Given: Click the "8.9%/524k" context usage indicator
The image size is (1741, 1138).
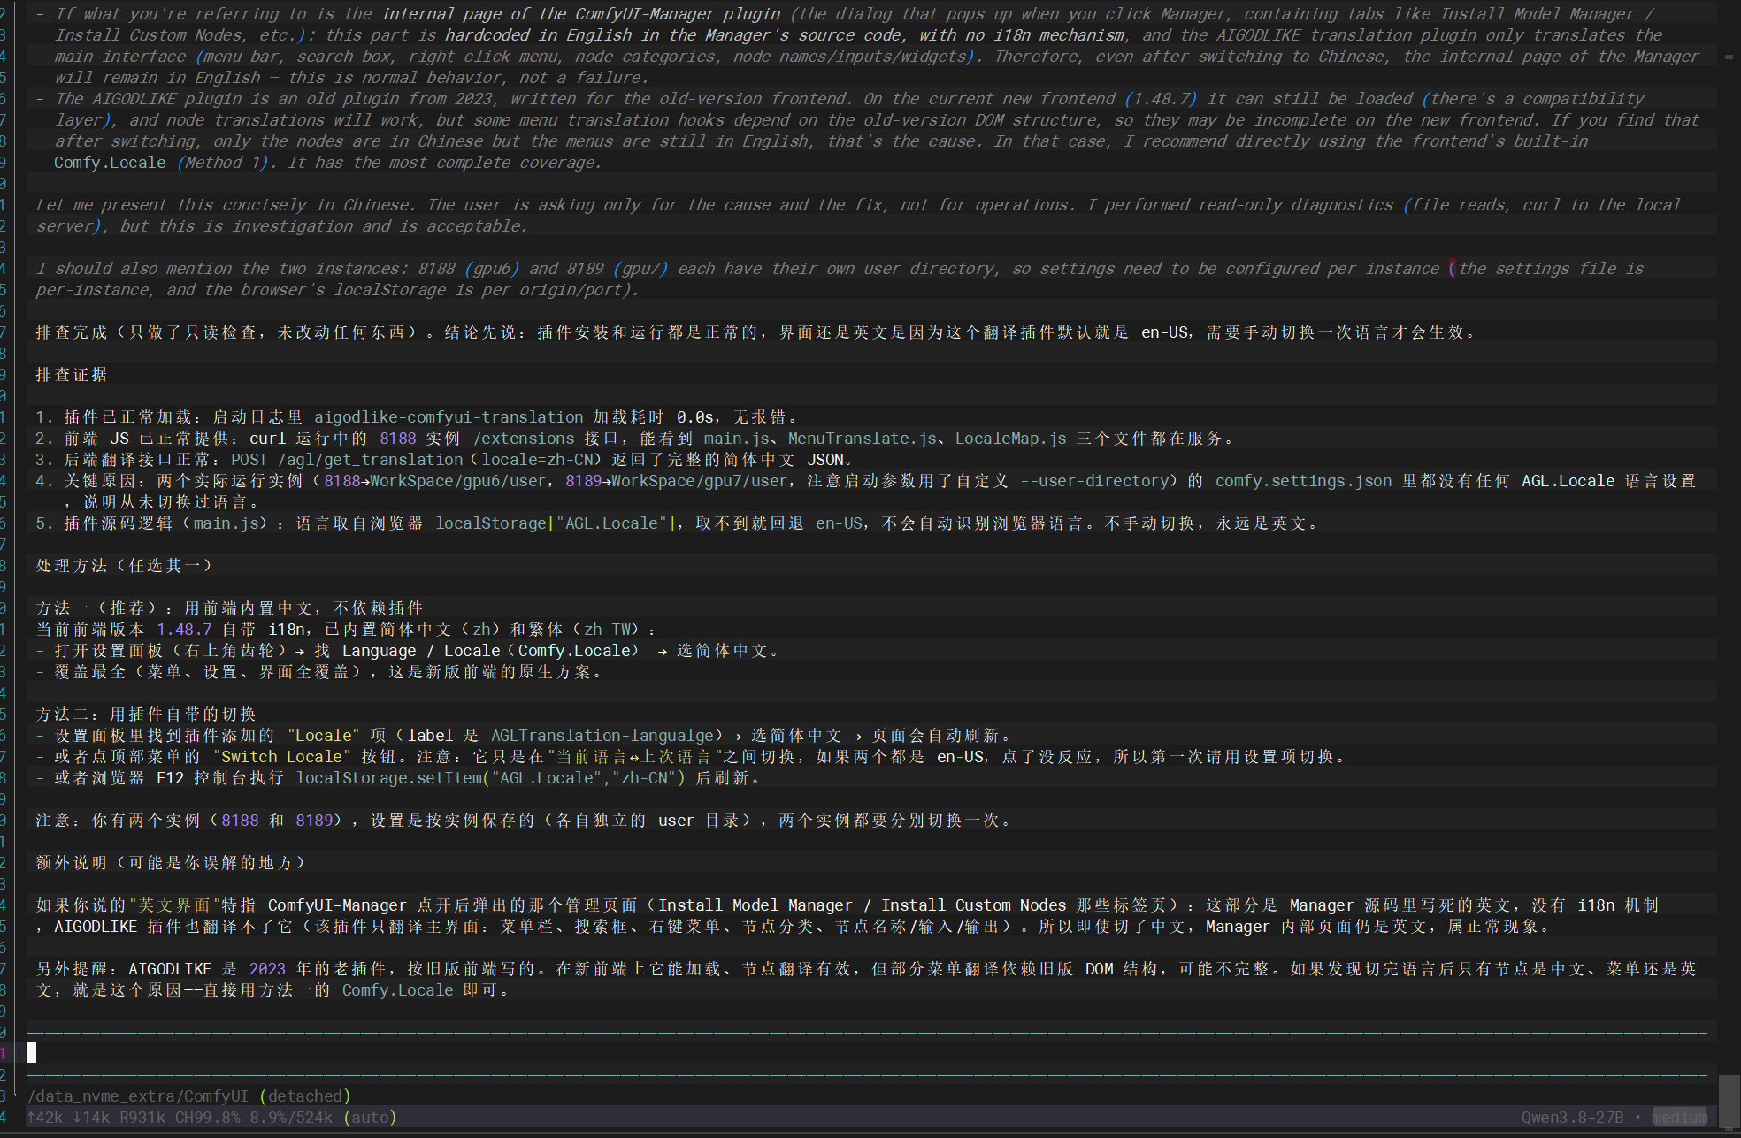Looking at the screenshot, I should click(291, 1118).
